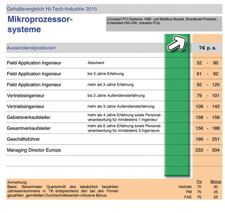
Task: Select the Bonus value 25 in the FAE row
Action: pyautogui.click(x=216, y=197)
